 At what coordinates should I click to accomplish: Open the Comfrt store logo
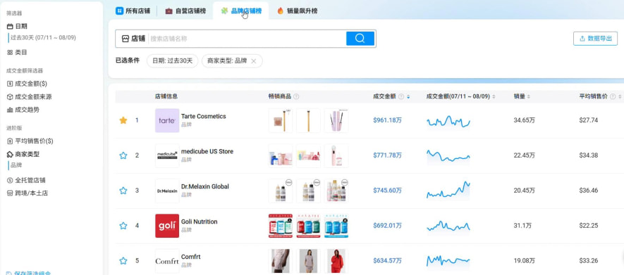(x=167, y=261)
